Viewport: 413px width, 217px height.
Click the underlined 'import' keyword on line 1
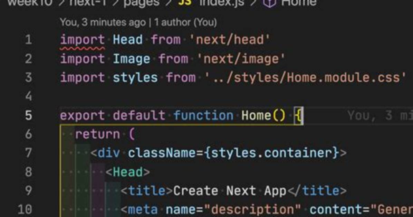[83, 40]
